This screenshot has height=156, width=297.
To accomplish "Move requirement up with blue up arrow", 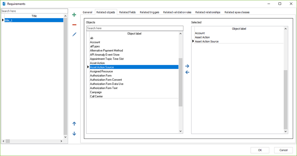I will pyautogui.click(x=74, y=124).
